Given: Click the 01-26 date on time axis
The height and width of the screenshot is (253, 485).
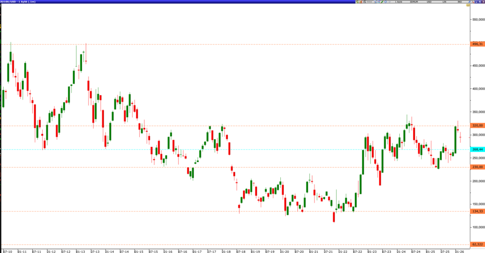Looking at the screenshot, I should (459, 251).
